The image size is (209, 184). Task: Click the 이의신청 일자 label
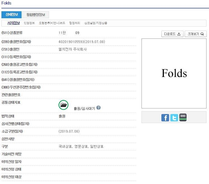[x=11, y=162]
